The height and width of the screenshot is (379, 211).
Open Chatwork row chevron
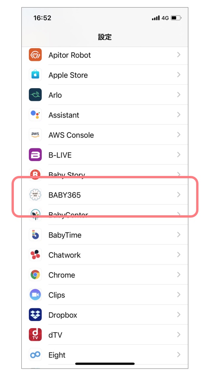point(179,255)
